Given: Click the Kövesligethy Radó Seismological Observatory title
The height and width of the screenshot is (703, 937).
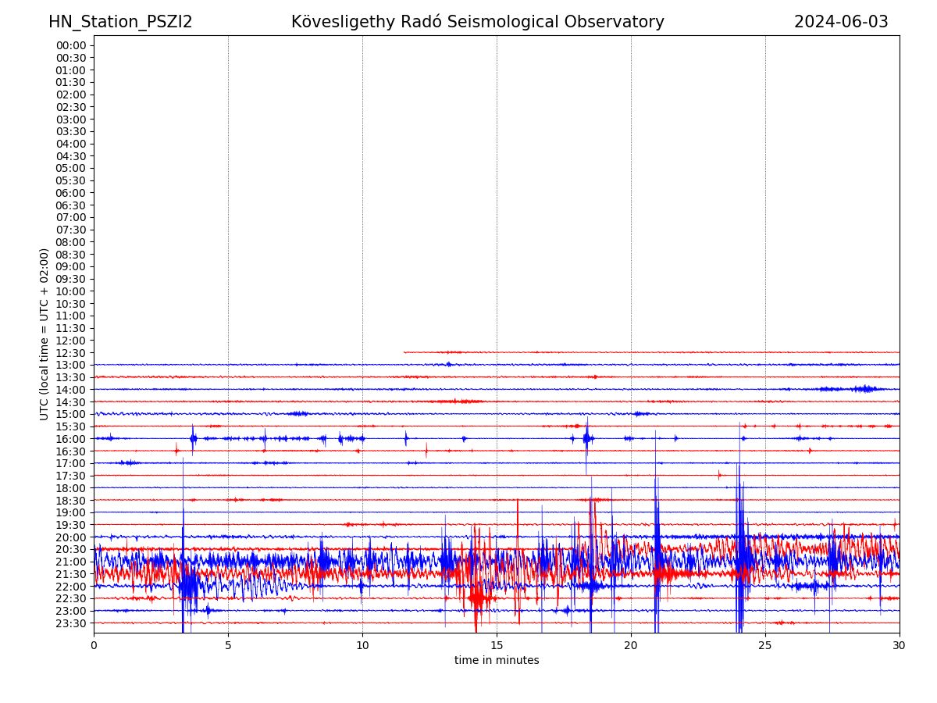Looking at the screenshot, I should tap(477, 22).
